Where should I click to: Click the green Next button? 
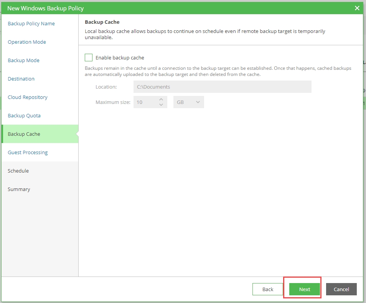click(305, 289)
